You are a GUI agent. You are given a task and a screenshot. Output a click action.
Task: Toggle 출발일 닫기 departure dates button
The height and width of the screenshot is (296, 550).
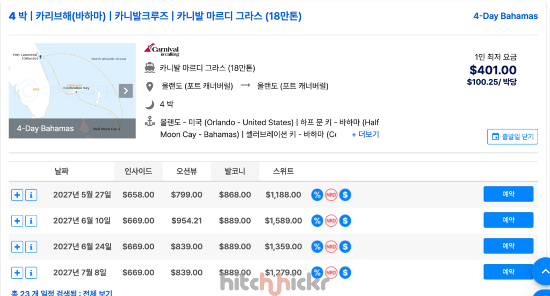pyautogui.click(x=512, y=136)
